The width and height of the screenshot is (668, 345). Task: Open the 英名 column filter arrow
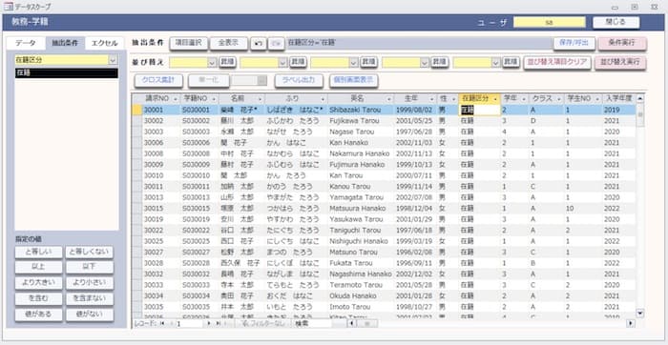(388, 99)
